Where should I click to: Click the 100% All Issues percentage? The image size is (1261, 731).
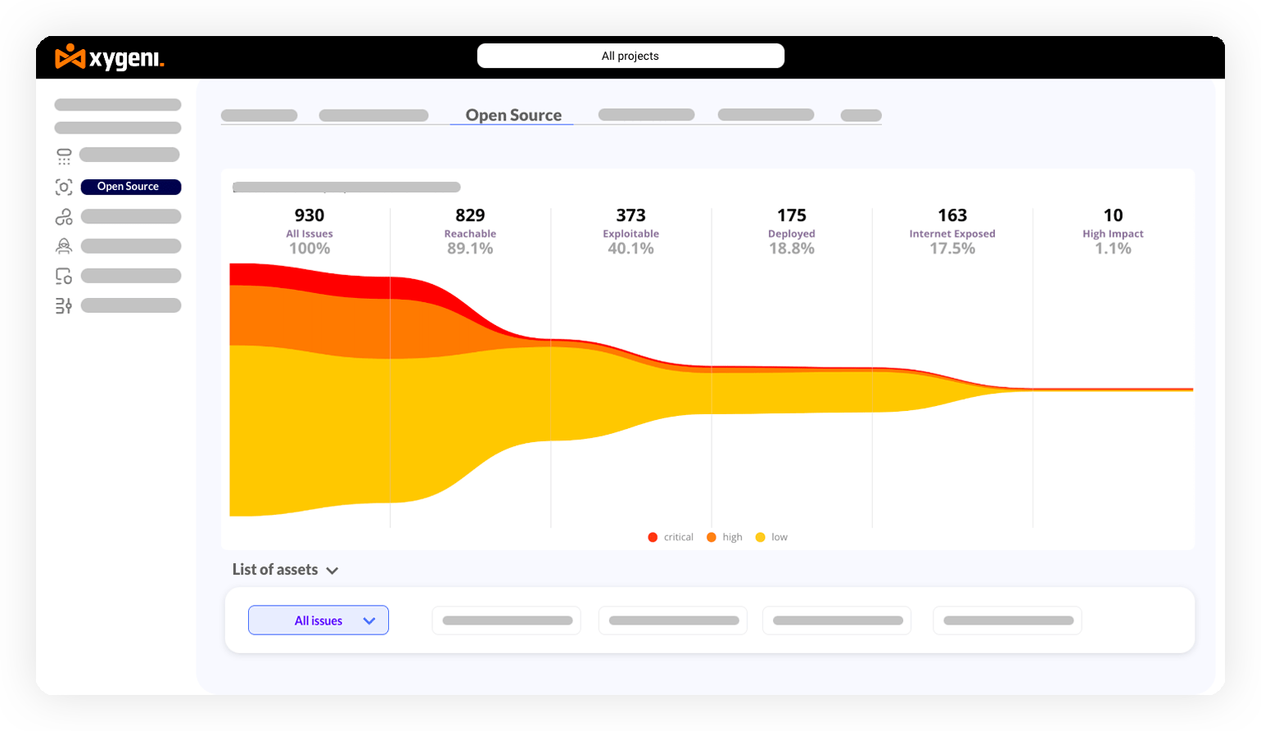pos(310,249)
